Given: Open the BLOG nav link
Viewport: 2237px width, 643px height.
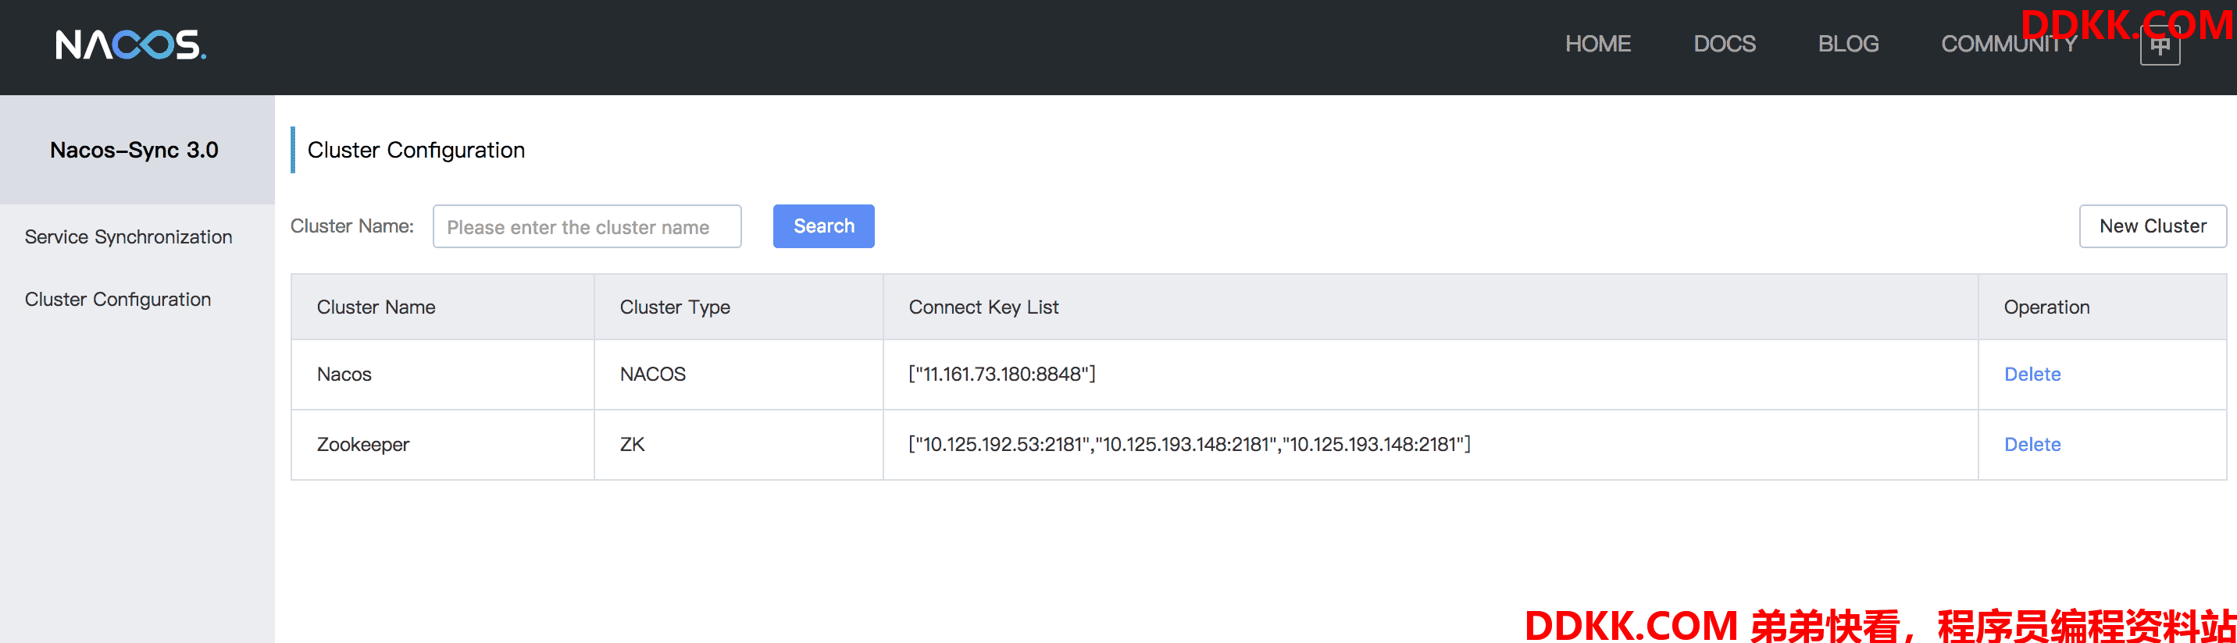Looking at the screenshot, I should [x=1848, y=44].
